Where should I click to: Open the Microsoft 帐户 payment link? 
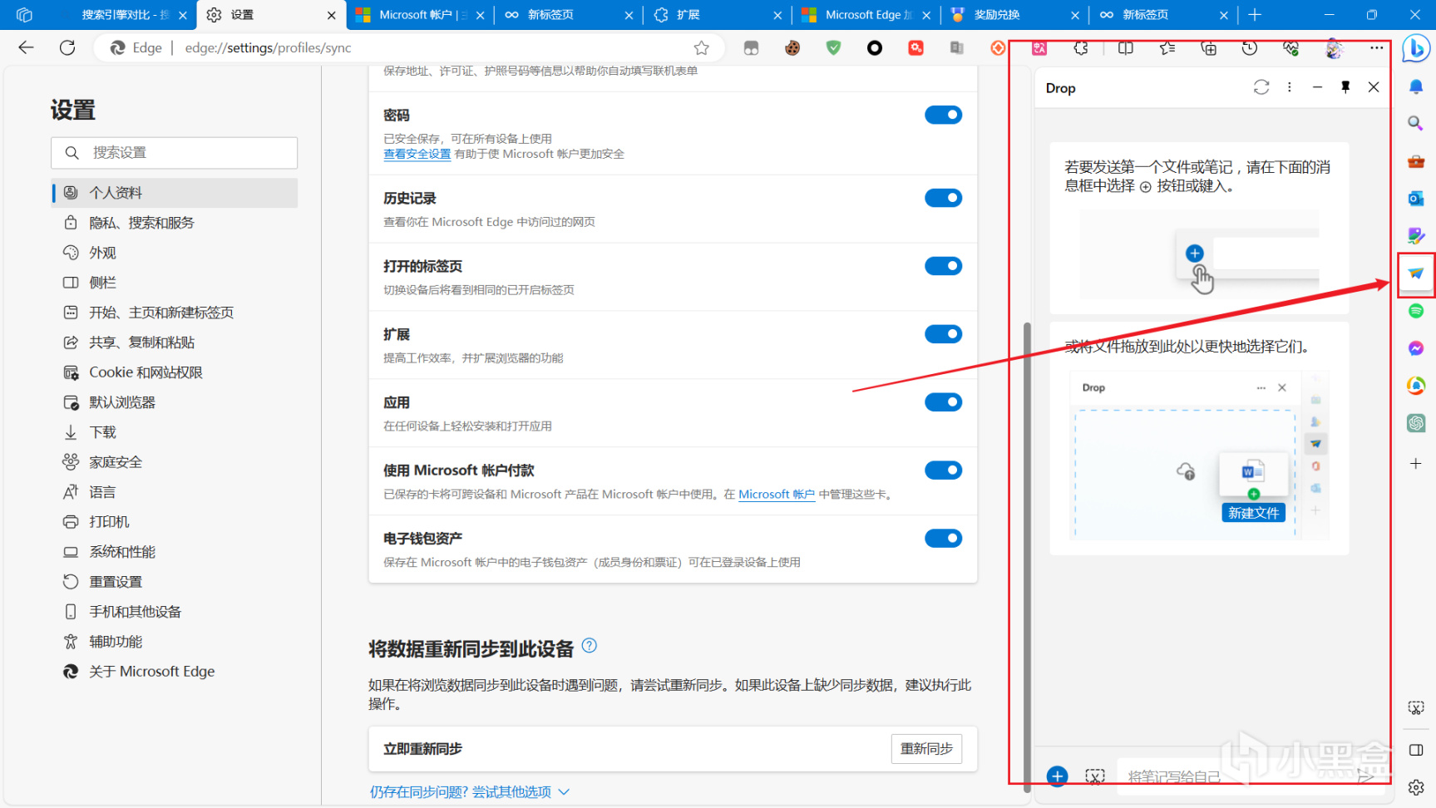(x=777, y=494)
